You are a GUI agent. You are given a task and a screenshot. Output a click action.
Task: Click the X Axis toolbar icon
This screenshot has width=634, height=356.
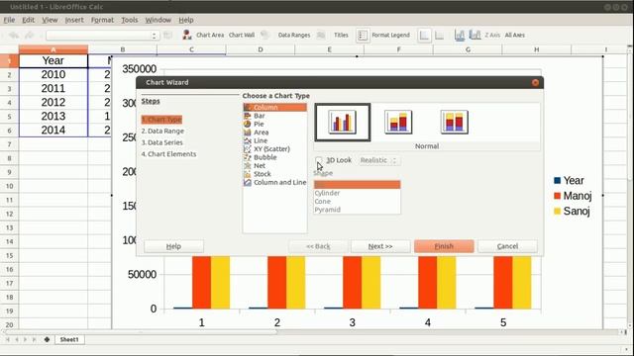click(460, 36)
